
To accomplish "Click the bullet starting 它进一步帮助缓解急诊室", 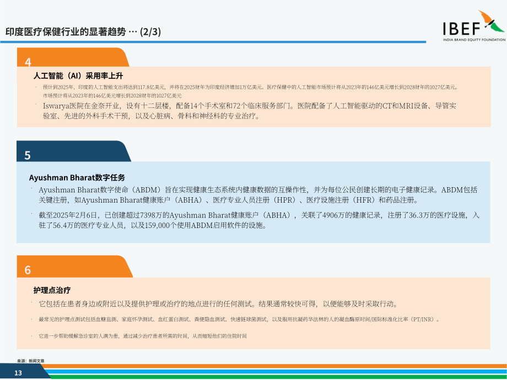I will [143, 336].
